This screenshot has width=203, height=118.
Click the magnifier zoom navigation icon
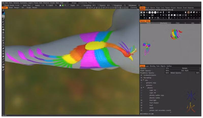point(106,8)
